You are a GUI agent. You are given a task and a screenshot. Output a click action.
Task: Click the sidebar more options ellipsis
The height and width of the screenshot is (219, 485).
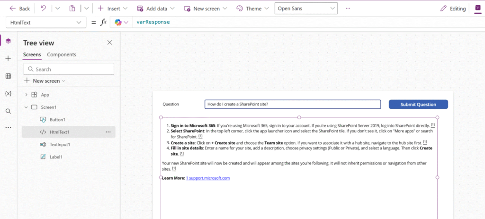pyautogui.click(x=9, y=128)
